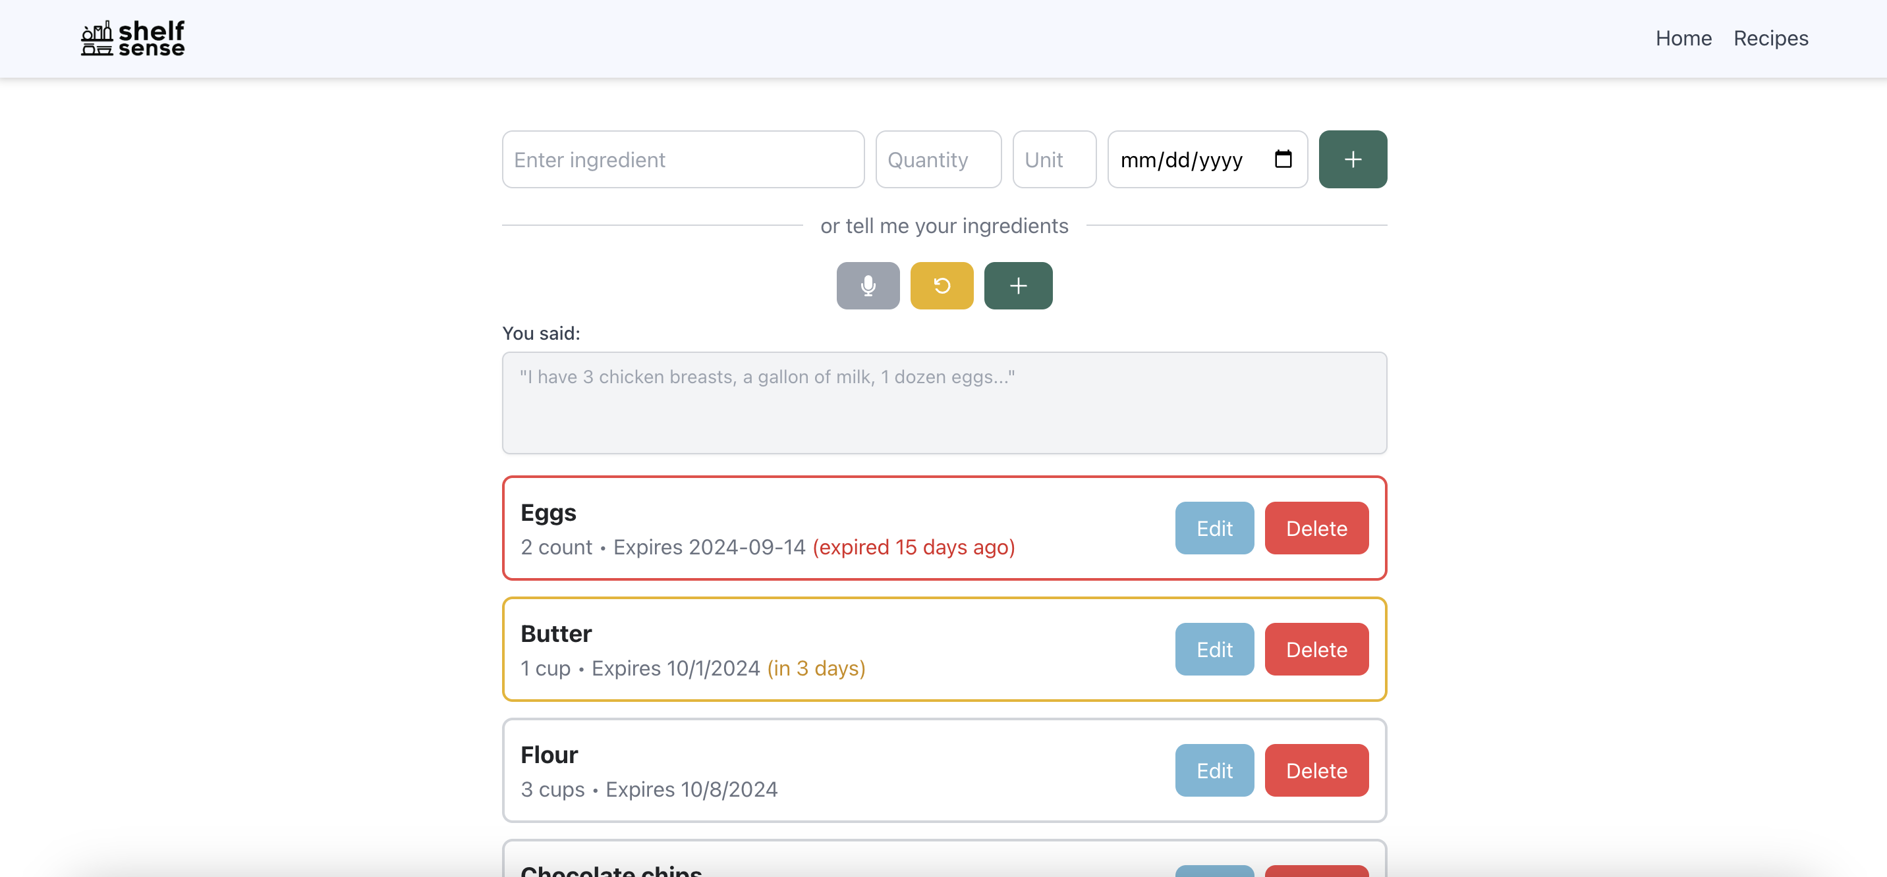Delete the Butter item

[1316, 649]
